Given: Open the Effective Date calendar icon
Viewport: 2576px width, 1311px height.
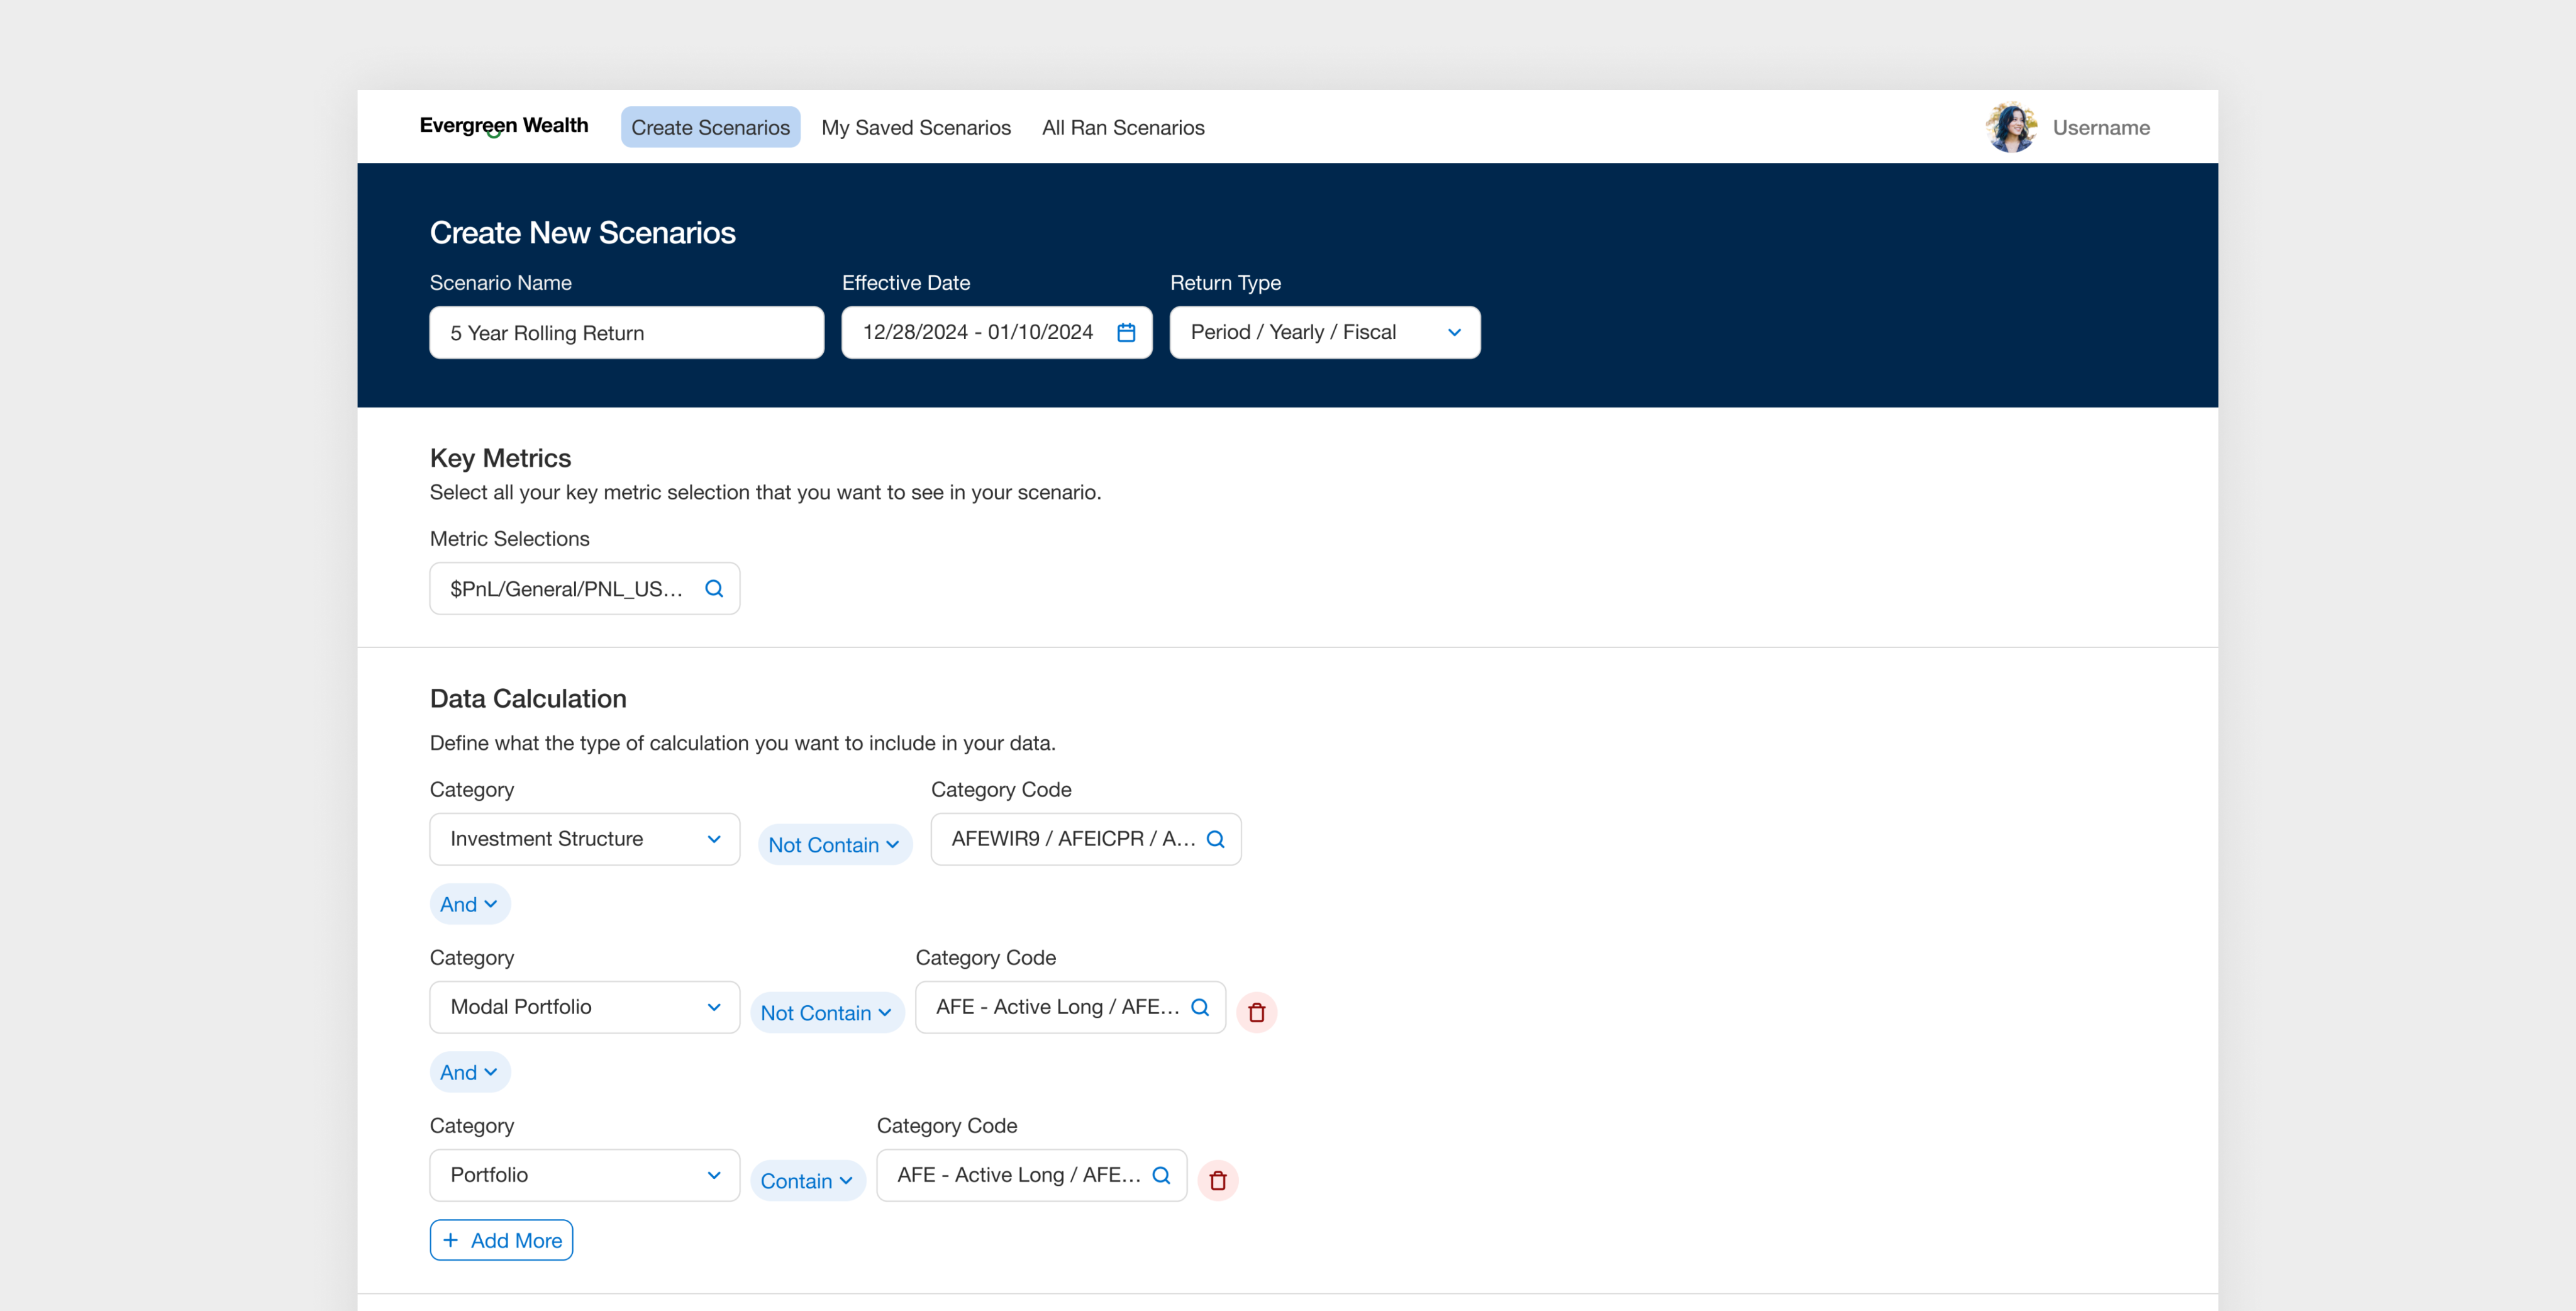Looking at the screenshot, I should 1126,332.
